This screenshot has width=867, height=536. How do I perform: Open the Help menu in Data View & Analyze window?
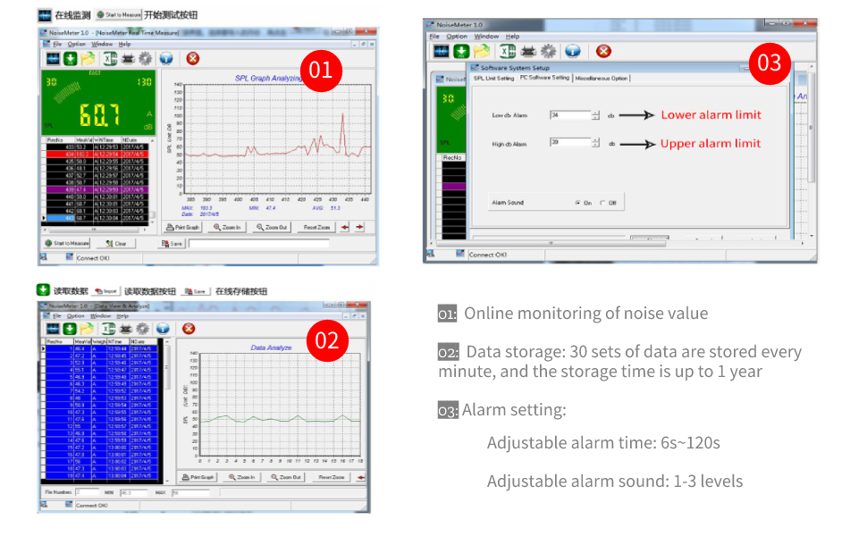(122, 316)
